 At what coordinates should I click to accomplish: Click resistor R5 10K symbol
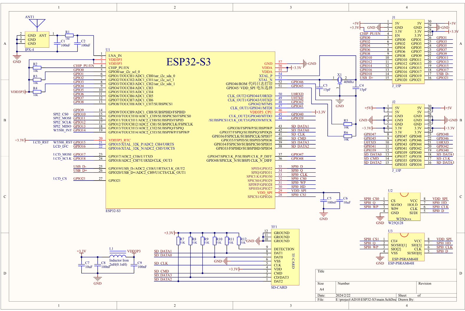pyautogui.click(x=348, y=124)
